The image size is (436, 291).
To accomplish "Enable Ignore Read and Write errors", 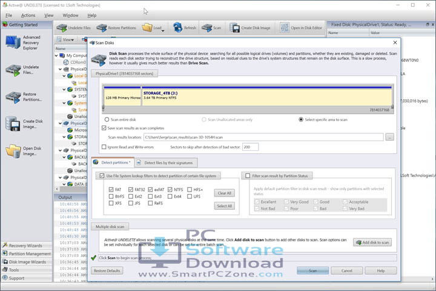I will [x=104, y=147].
